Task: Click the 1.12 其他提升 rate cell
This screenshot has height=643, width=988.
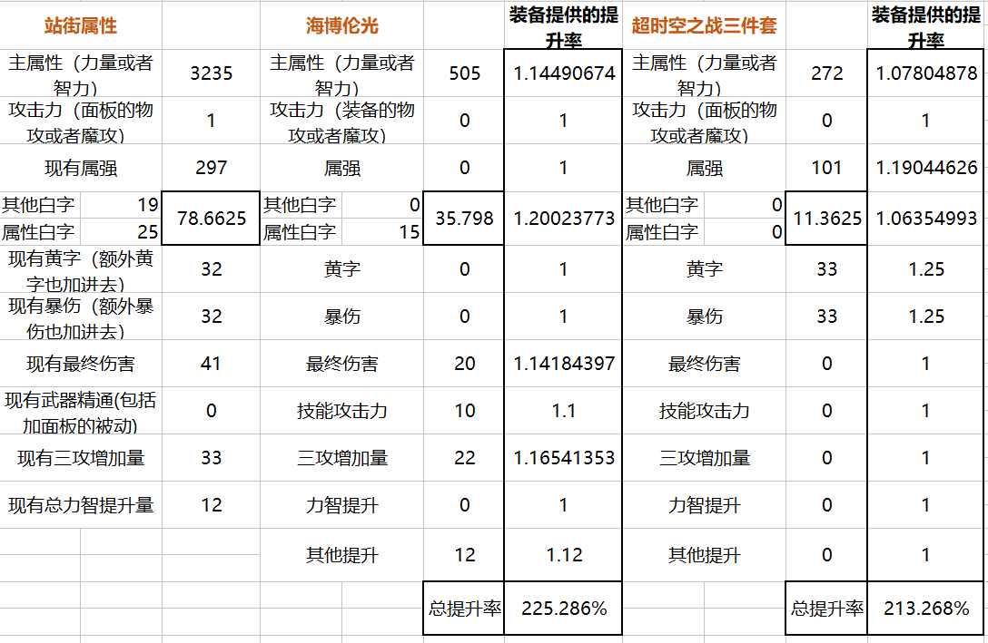Action: click(x=563, y=555)
